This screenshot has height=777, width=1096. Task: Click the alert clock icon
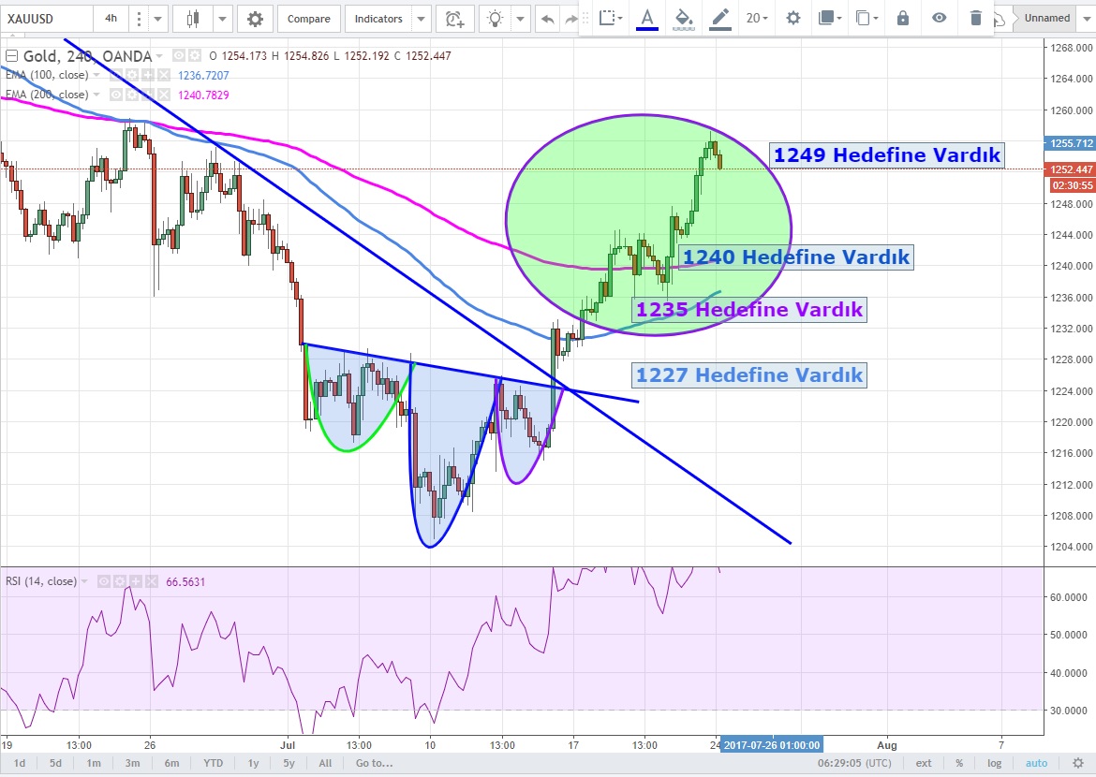click(x=454, y=19)
